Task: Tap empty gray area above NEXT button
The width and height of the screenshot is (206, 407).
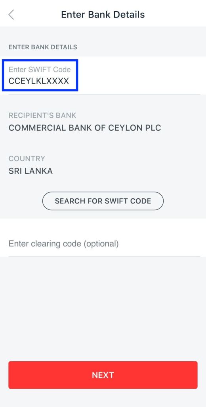Action: point(103,309)
